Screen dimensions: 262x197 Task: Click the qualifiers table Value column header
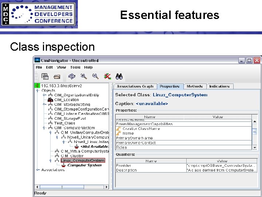(x=222, y=161)
